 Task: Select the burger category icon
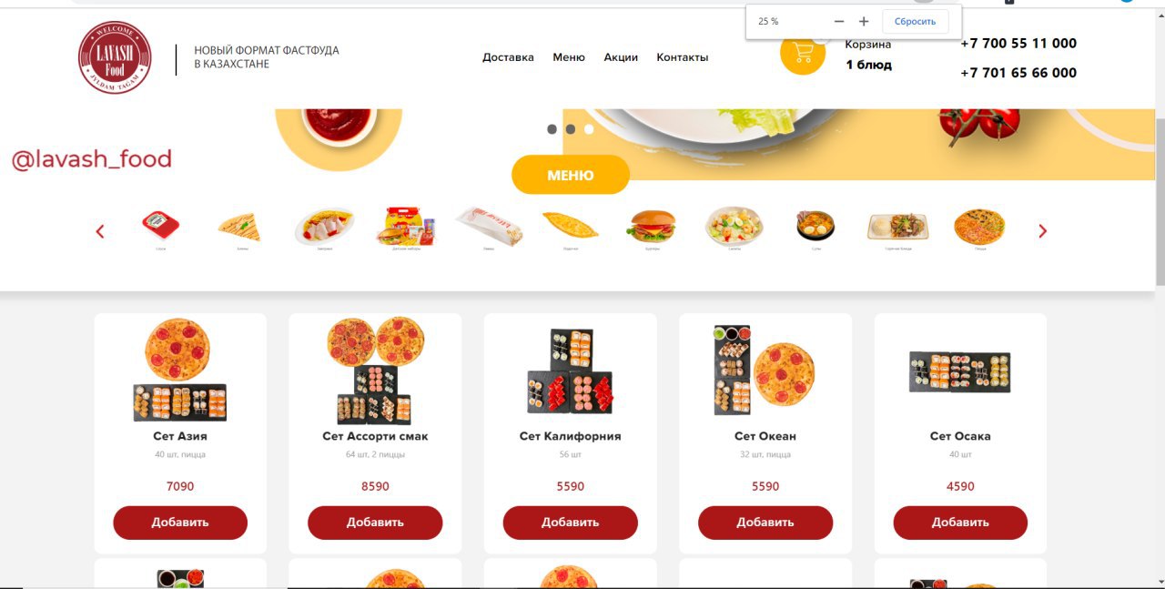coord(651,226)
